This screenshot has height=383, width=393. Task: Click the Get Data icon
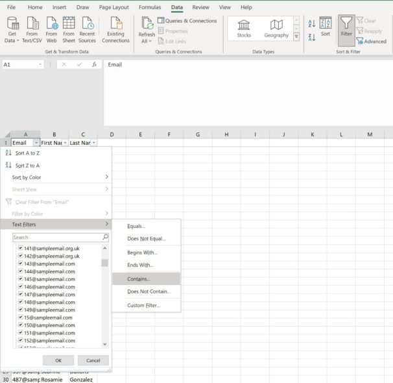pyautogui.click(x=12, y=24)
